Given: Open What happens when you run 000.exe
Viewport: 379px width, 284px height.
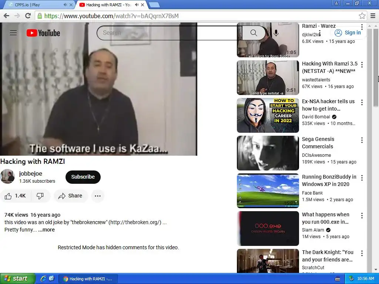Looking at the screenshot, I should click(x=326, y=218).
